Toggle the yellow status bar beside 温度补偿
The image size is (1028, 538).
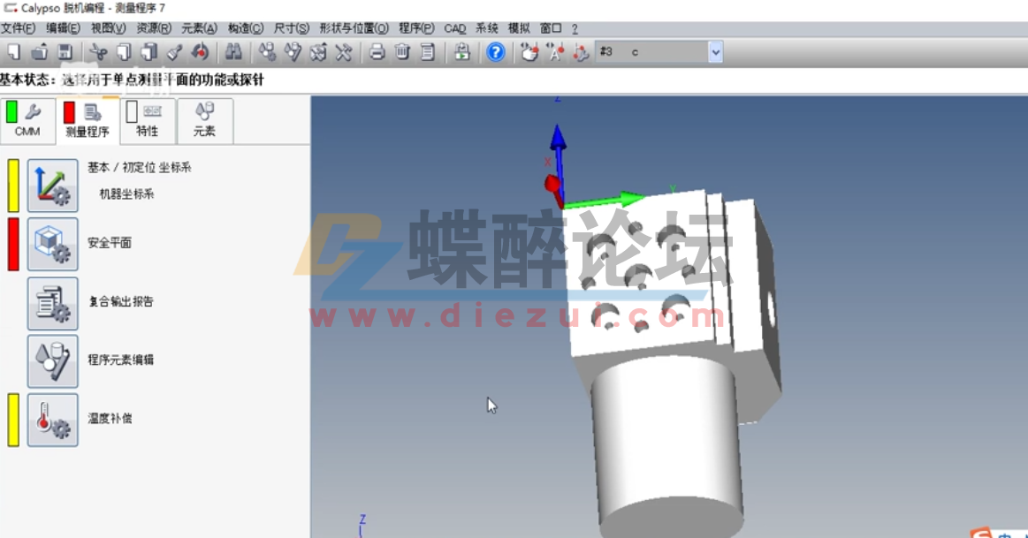[13, 420]
